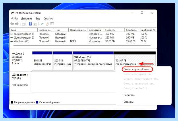Select Свойства in the context menu
Screen dimensions: 178x121
[x=129, y=95]
